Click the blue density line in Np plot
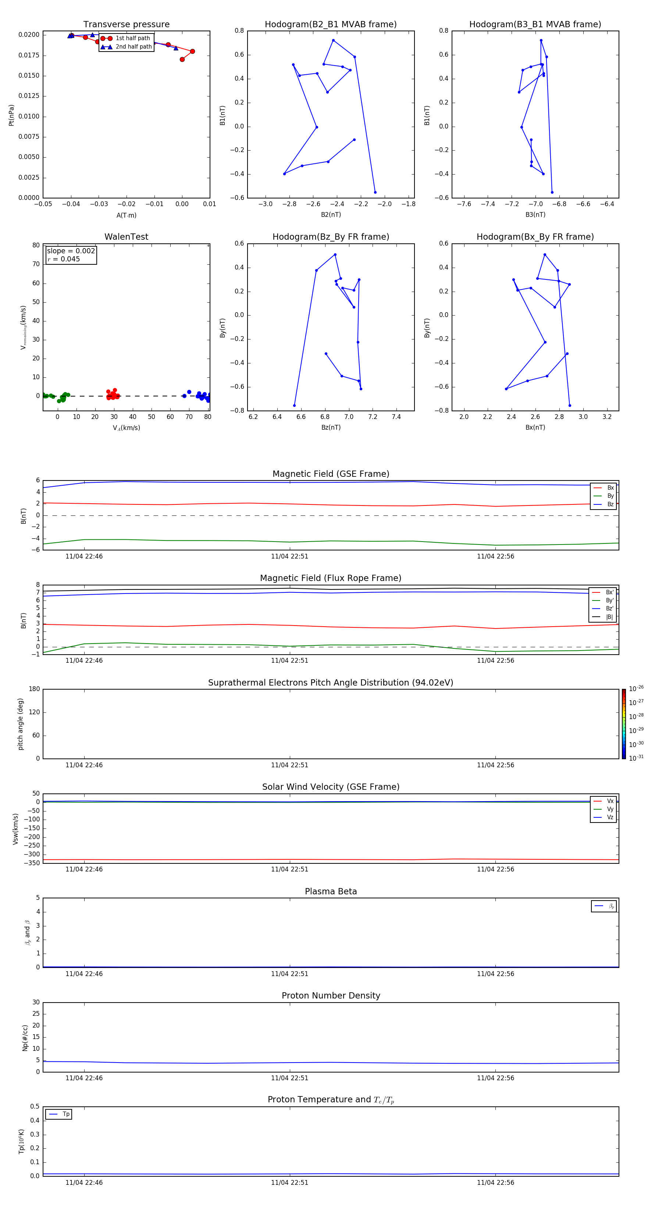Viewport: 662px width, 1215px height. click(330, 1063)
